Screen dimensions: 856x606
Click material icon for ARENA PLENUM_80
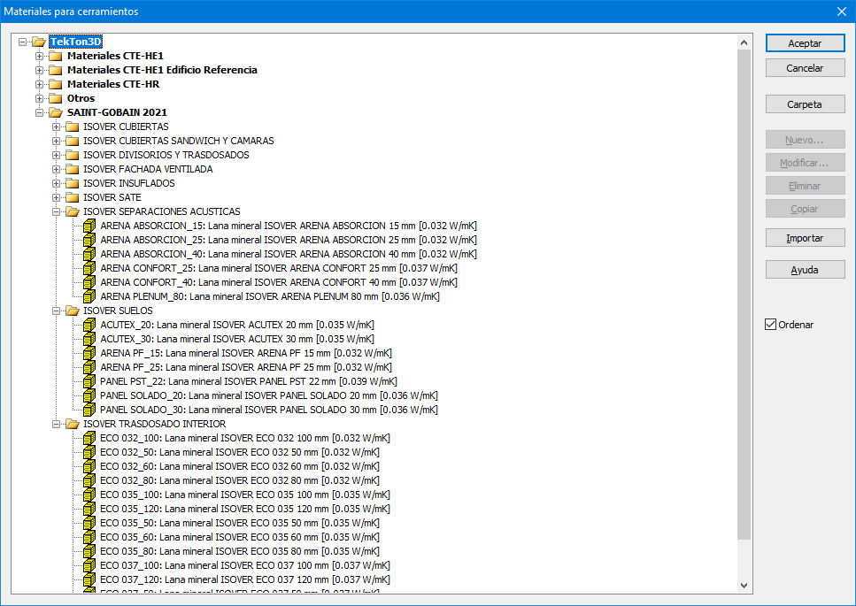(x=89, y=296)
